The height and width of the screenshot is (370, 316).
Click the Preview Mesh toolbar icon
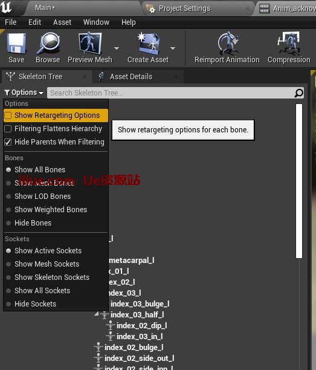pyautogui.click(x=90, y=43)
